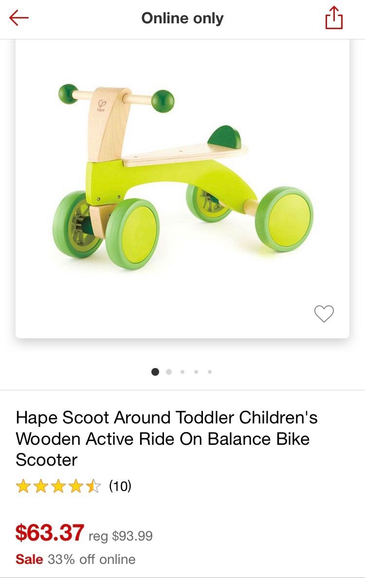Select the first image carousel dot
The height and width of the screenshot is (578, 365).
coord(155,372)
